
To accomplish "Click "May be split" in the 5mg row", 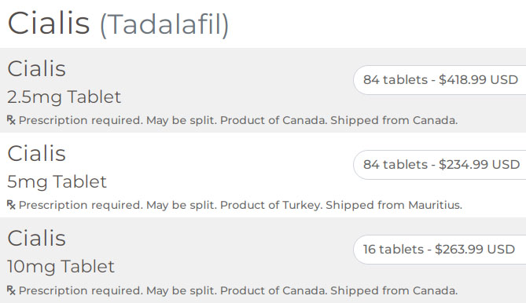I will (x=182, y=205).
